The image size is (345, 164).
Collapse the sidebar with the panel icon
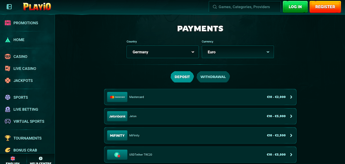[9, 7]
